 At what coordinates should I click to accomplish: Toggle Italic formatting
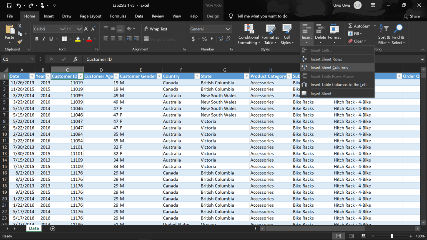coord(44,39)
